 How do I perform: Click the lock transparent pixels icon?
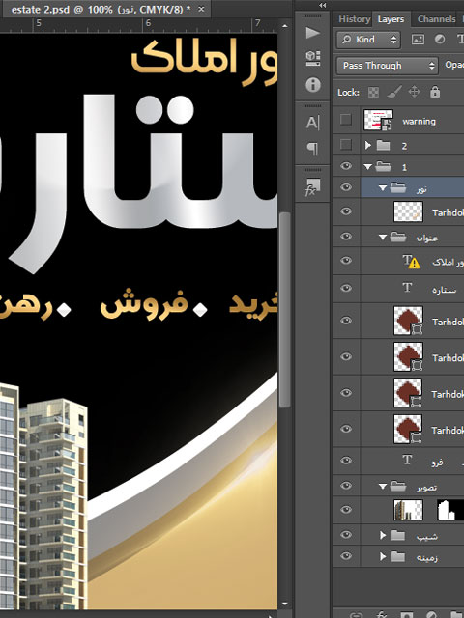pos(373,93)
